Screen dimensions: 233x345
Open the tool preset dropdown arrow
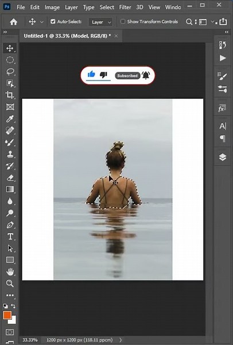pyautogui.click(x=42, y=22)
